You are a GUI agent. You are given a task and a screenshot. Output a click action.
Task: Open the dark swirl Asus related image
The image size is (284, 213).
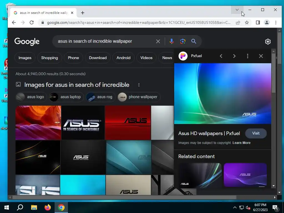point(200,176)
